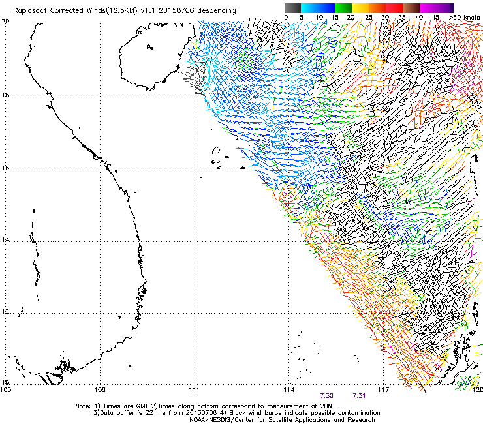
Task: Click the '>50 knots' legend label
Action: tap(464, 18)
